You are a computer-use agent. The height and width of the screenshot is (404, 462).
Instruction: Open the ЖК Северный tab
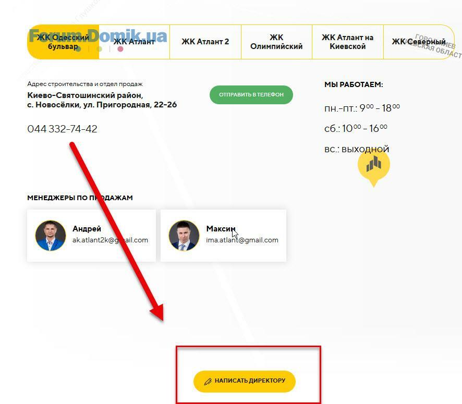click(419, 42)
